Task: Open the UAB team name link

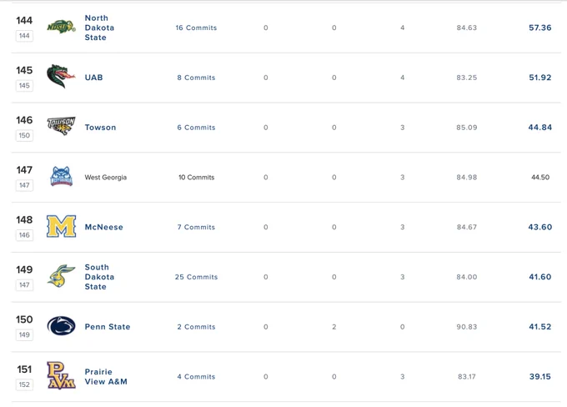Action: tap(93, 78)
